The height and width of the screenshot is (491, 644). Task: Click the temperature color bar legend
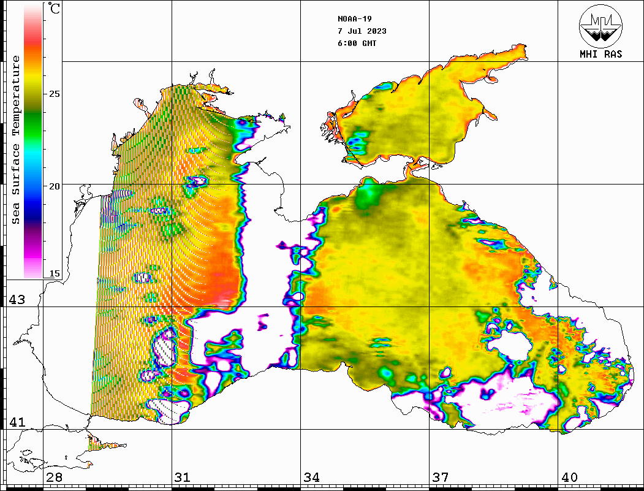33,141
